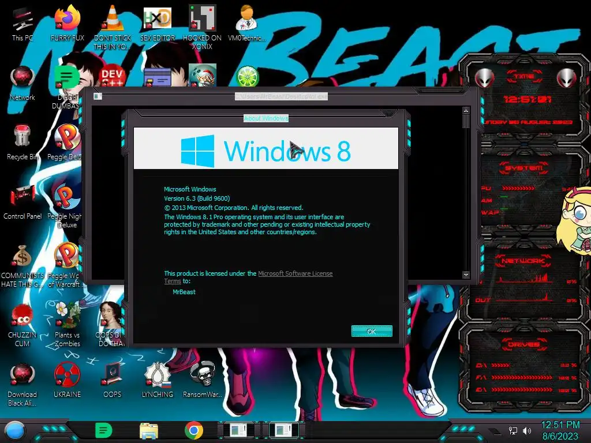Click the lol.exe window system icon

click(98, 96)
